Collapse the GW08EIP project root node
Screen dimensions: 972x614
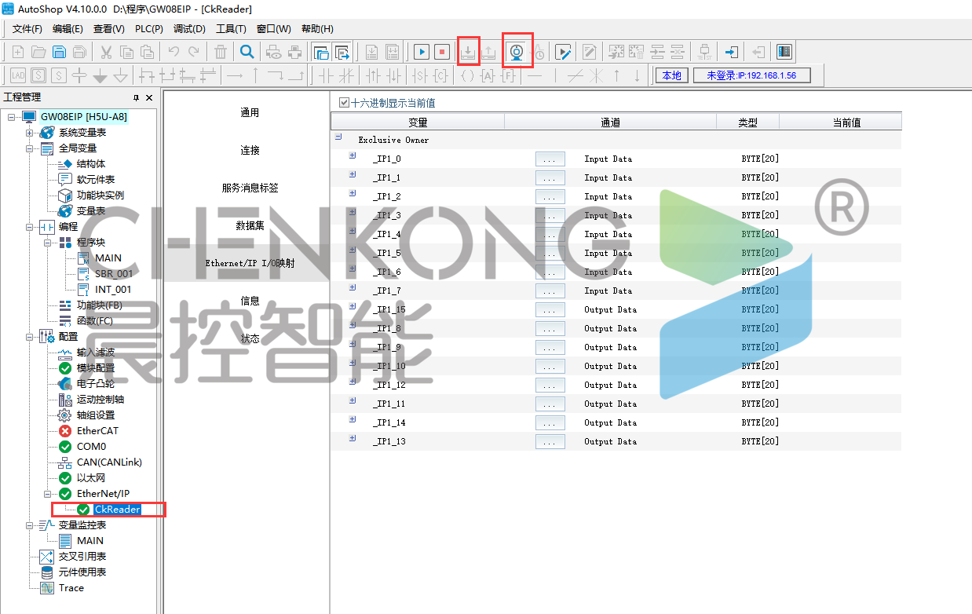(x=11, y=117)
